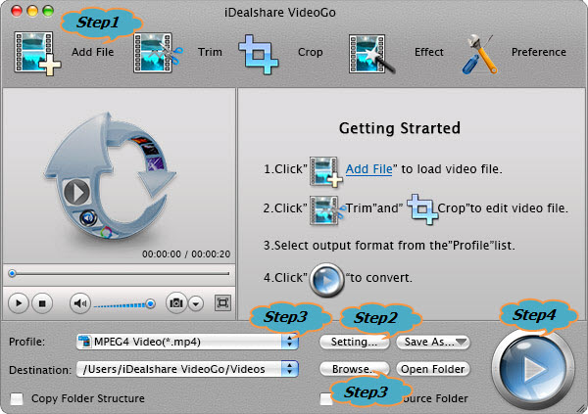Click the MPEG4 Video format icon in Profile

coord(84,342)
